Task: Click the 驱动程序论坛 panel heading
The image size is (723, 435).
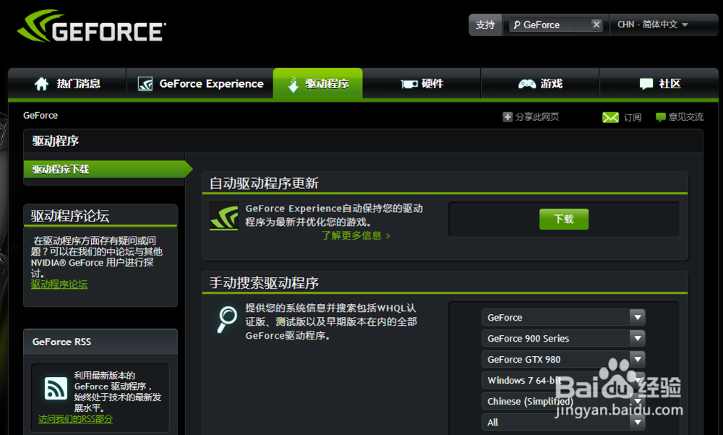Action: tap(70, 216)
